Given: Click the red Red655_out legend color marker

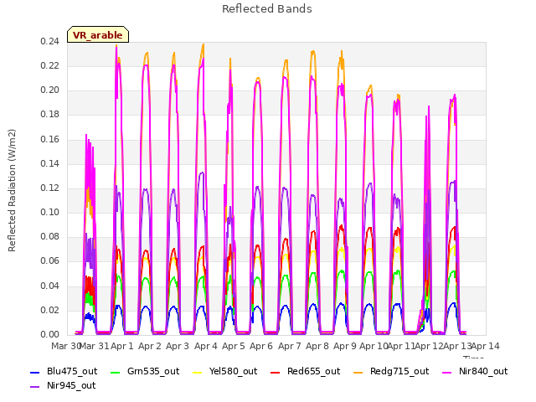Looking at the screenshot, I should [276, 372].
